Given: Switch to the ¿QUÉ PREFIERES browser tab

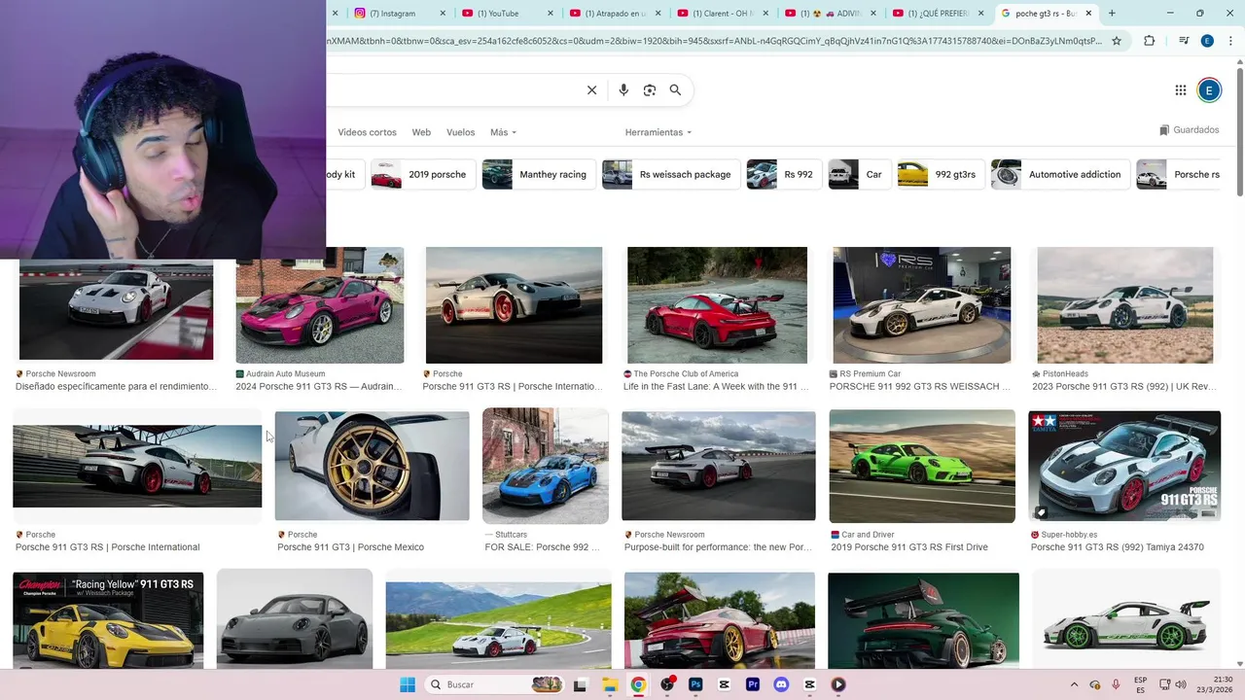Looking at the screenshot, I should click(x=938, y=14).
